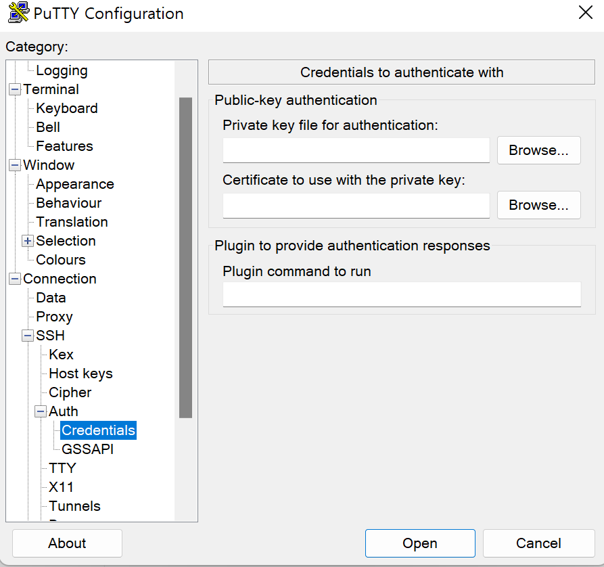Open the X11 forwarding settings

61,487
